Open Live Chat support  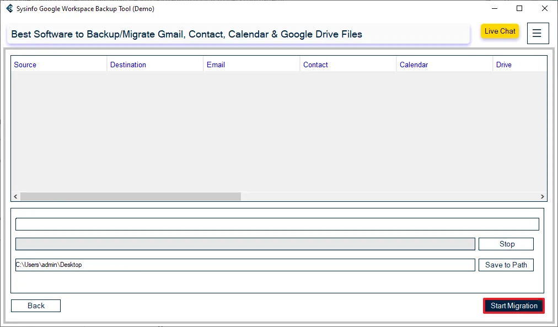click(x=500, y=31)
